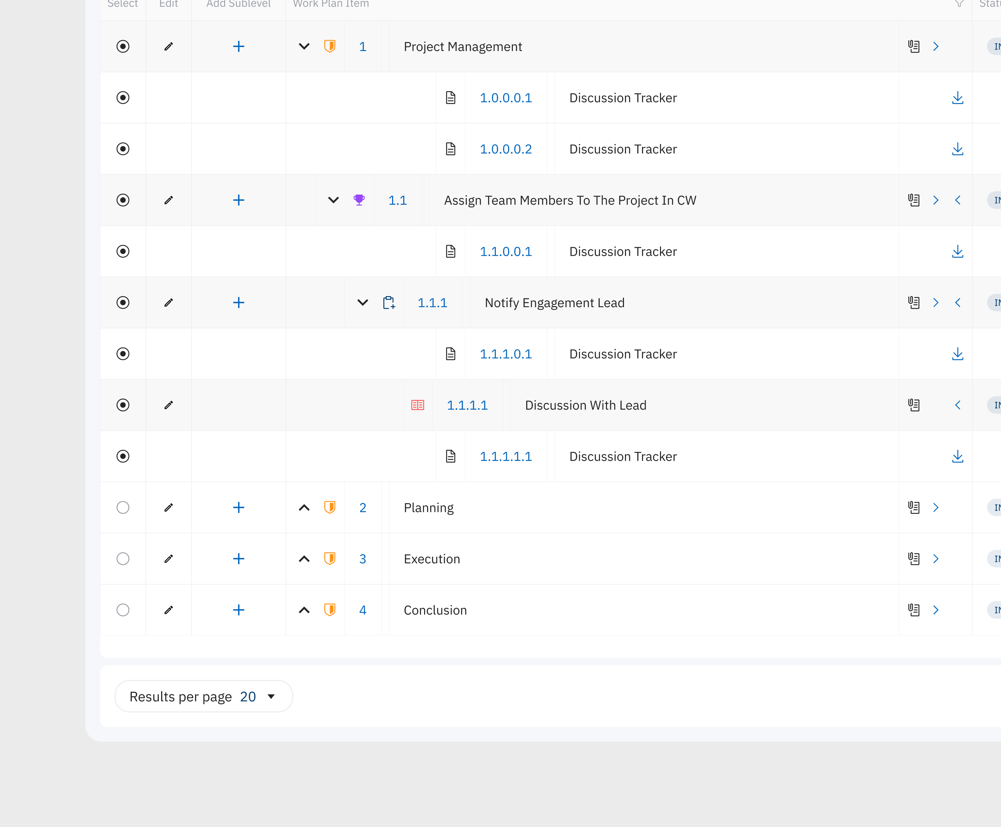Add sublevel to Notify Engagement Lead
Screen dimensions: 1001x827
(238, 302)
